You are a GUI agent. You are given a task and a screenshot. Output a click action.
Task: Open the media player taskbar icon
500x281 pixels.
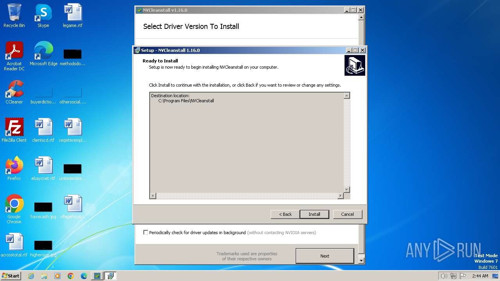point(57,276)
